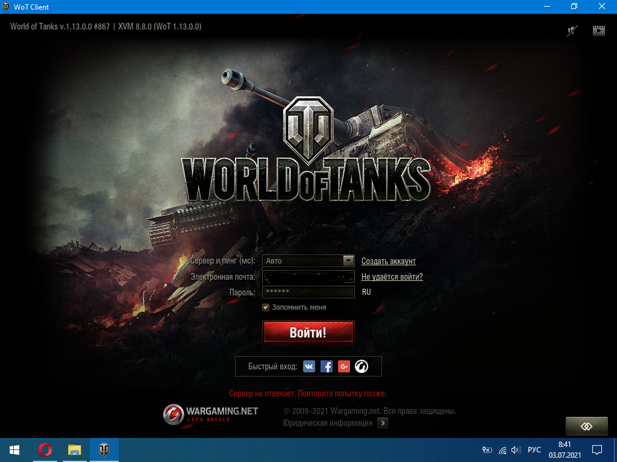Click the Пароль password field
The image size is (617, 462).
(x=308, y=292)
